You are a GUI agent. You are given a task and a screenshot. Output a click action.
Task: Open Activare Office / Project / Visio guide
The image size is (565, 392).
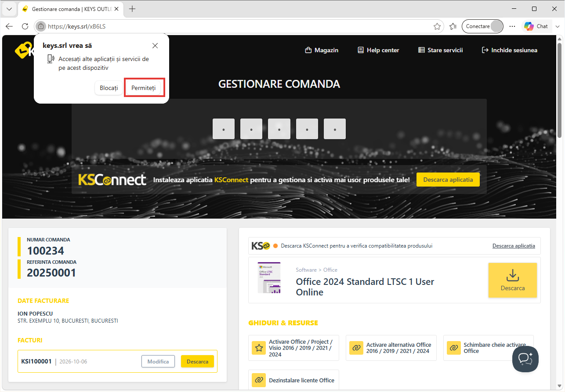point(293,348)
